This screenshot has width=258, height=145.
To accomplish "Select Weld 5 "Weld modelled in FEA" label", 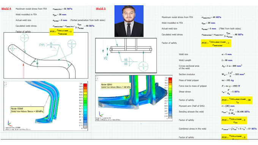I will (x=172, y=23).
